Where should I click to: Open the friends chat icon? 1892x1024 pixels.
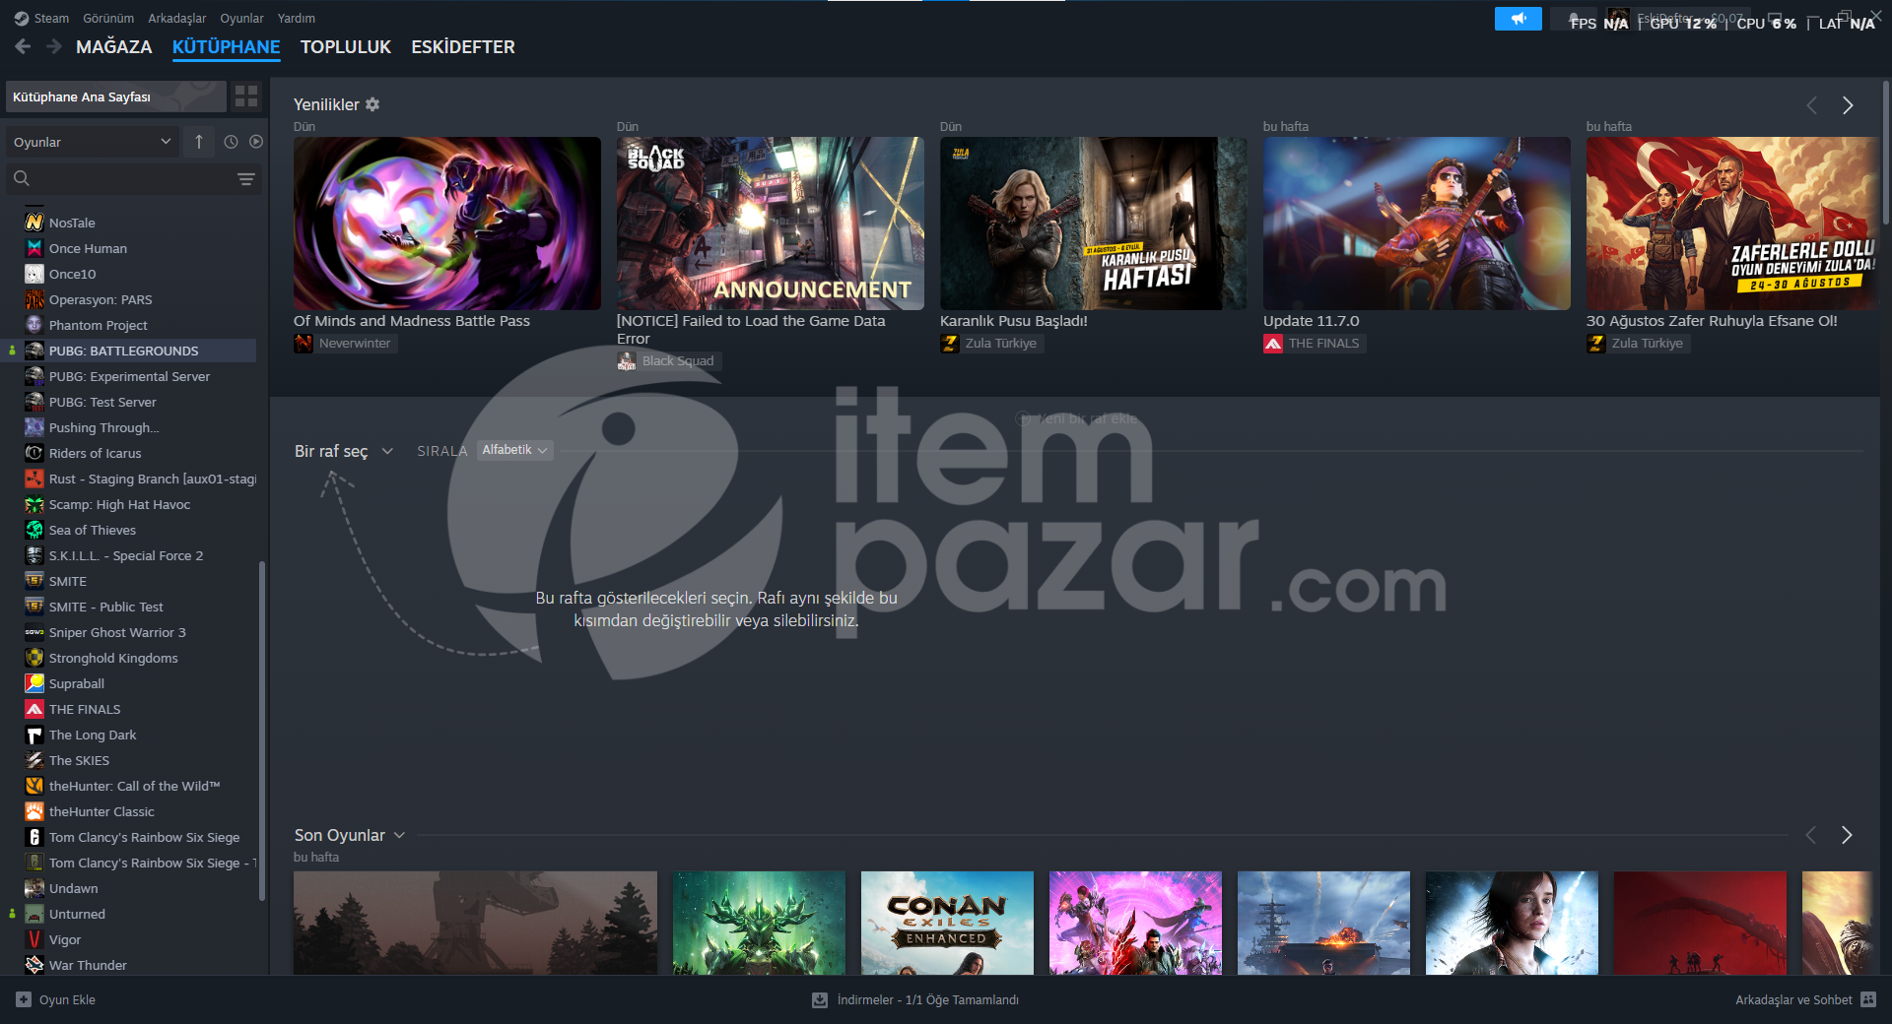1868,999
